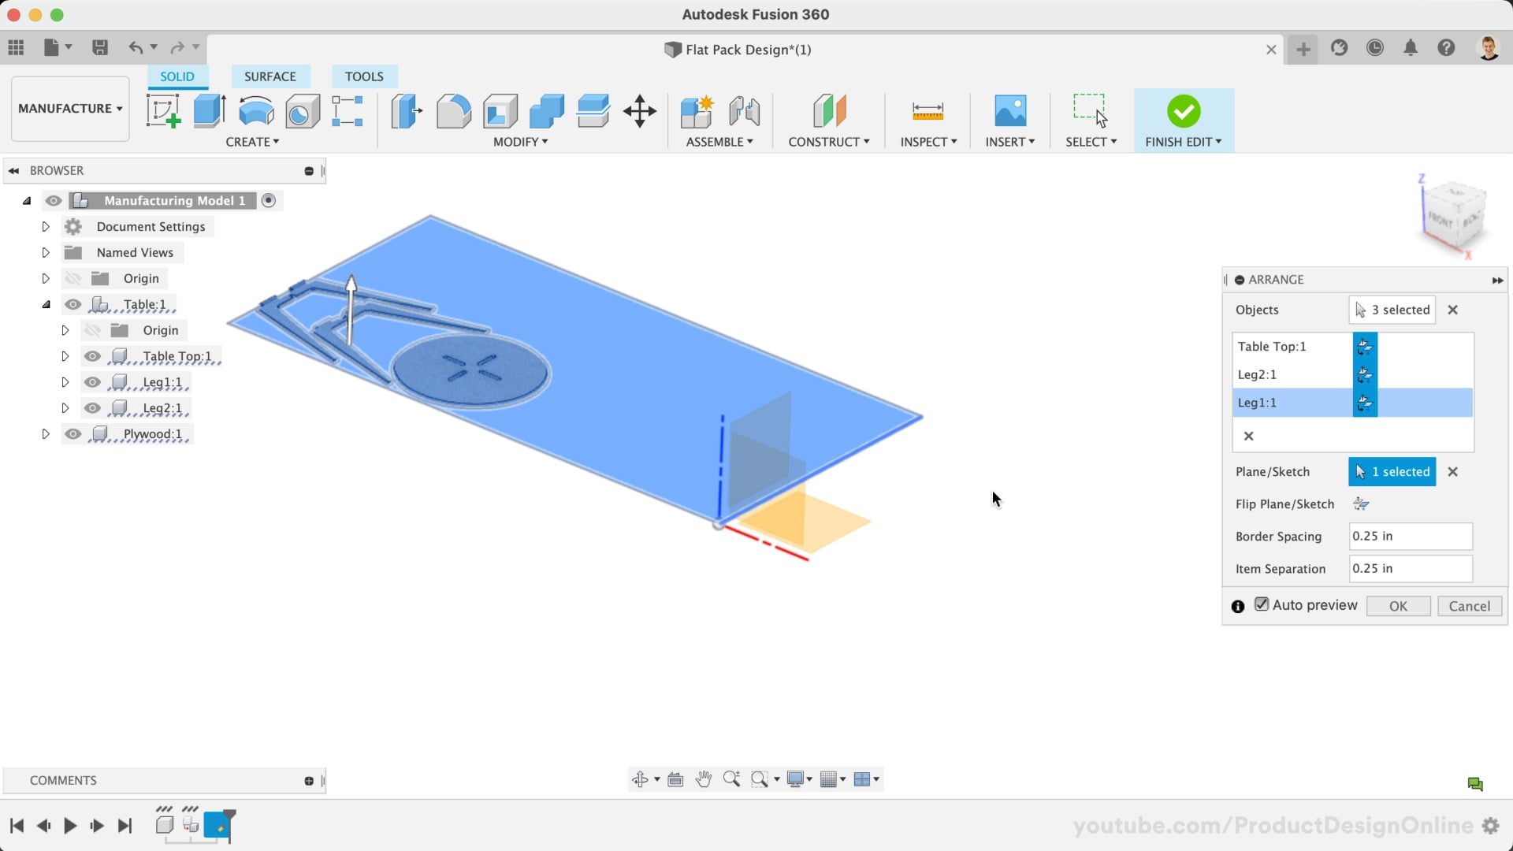Click the Construct plane icon
Viewport: 1513px width, 851px height.
[829, 111]
